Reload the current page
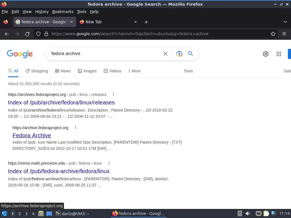Image resolution: width=291 pixels, height=218 pixels. tap(27, 34)
